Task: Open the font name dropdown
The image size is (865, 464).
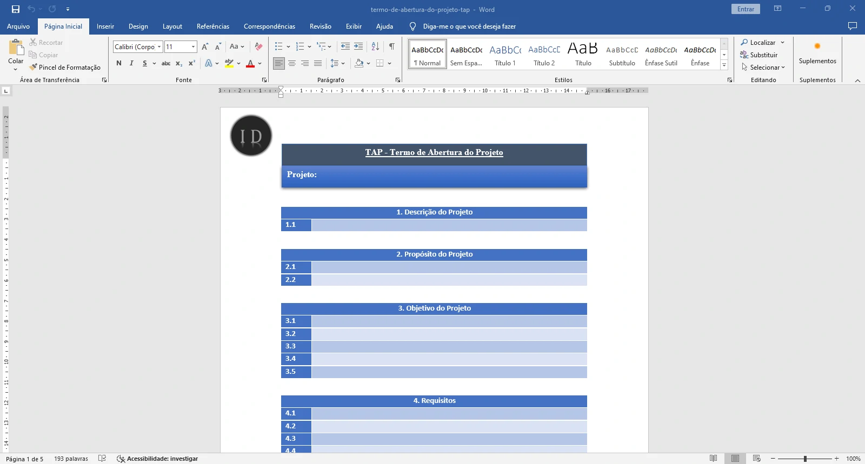Action: [159, 47]
